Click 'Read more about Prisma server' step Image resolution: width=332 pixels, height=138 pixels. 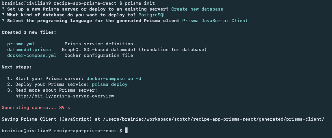pyautogui.click(x=56, y=90)
